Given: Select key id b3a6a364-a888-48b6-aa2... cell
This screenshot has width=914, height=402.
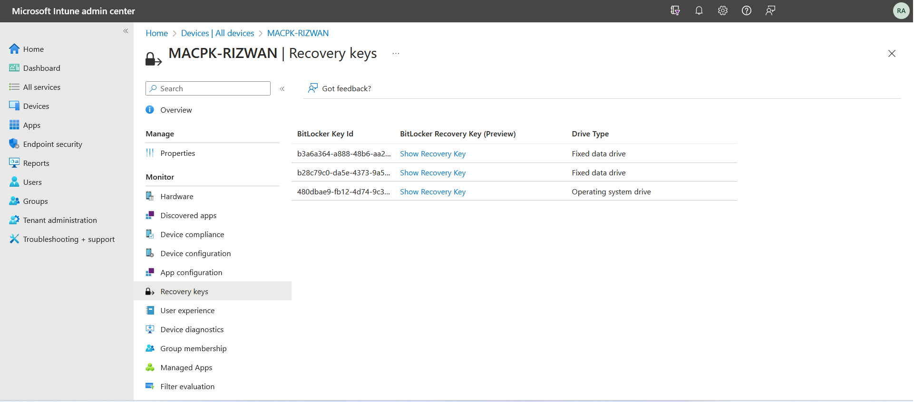Looking at the screenshot, I should click(344, 153).
